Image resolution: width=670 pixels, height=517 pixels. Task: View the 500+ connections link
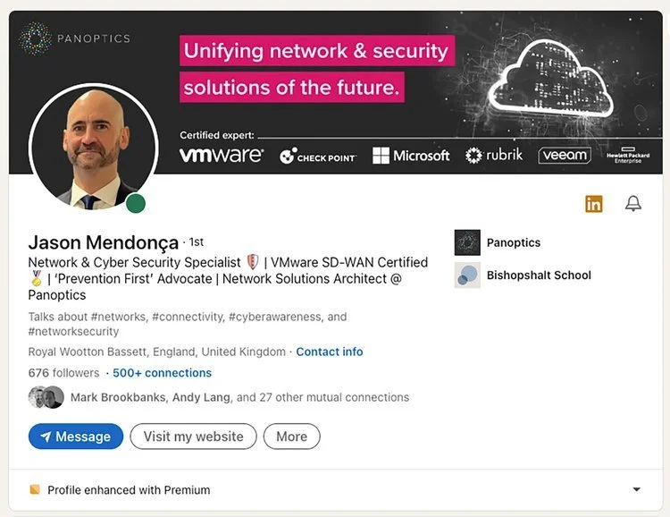162,373
